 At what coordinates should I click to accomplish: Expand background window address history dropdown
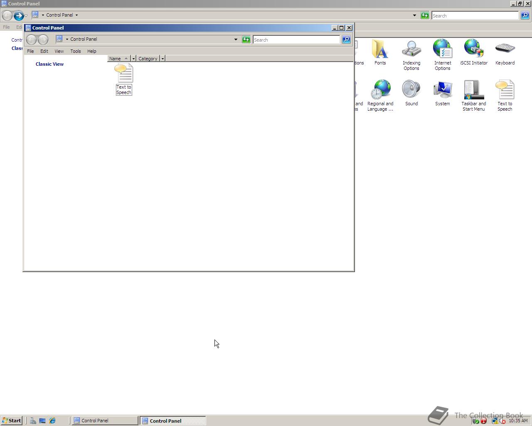pos(414,15)
